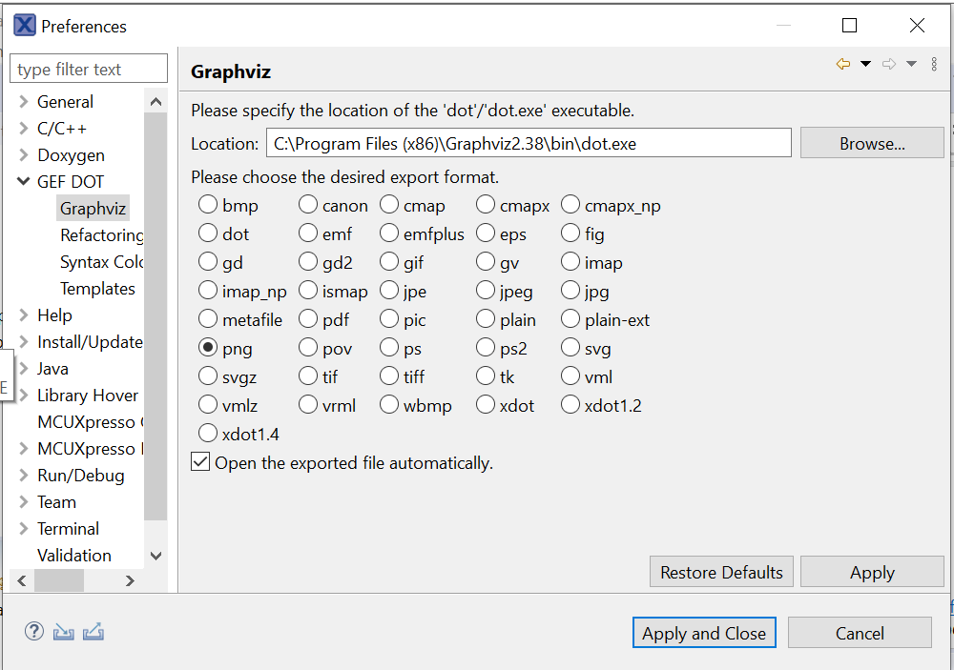The height and width of the screenshot is (670, 954).
Task: Click the type filter text field
Action: point(89,68)
